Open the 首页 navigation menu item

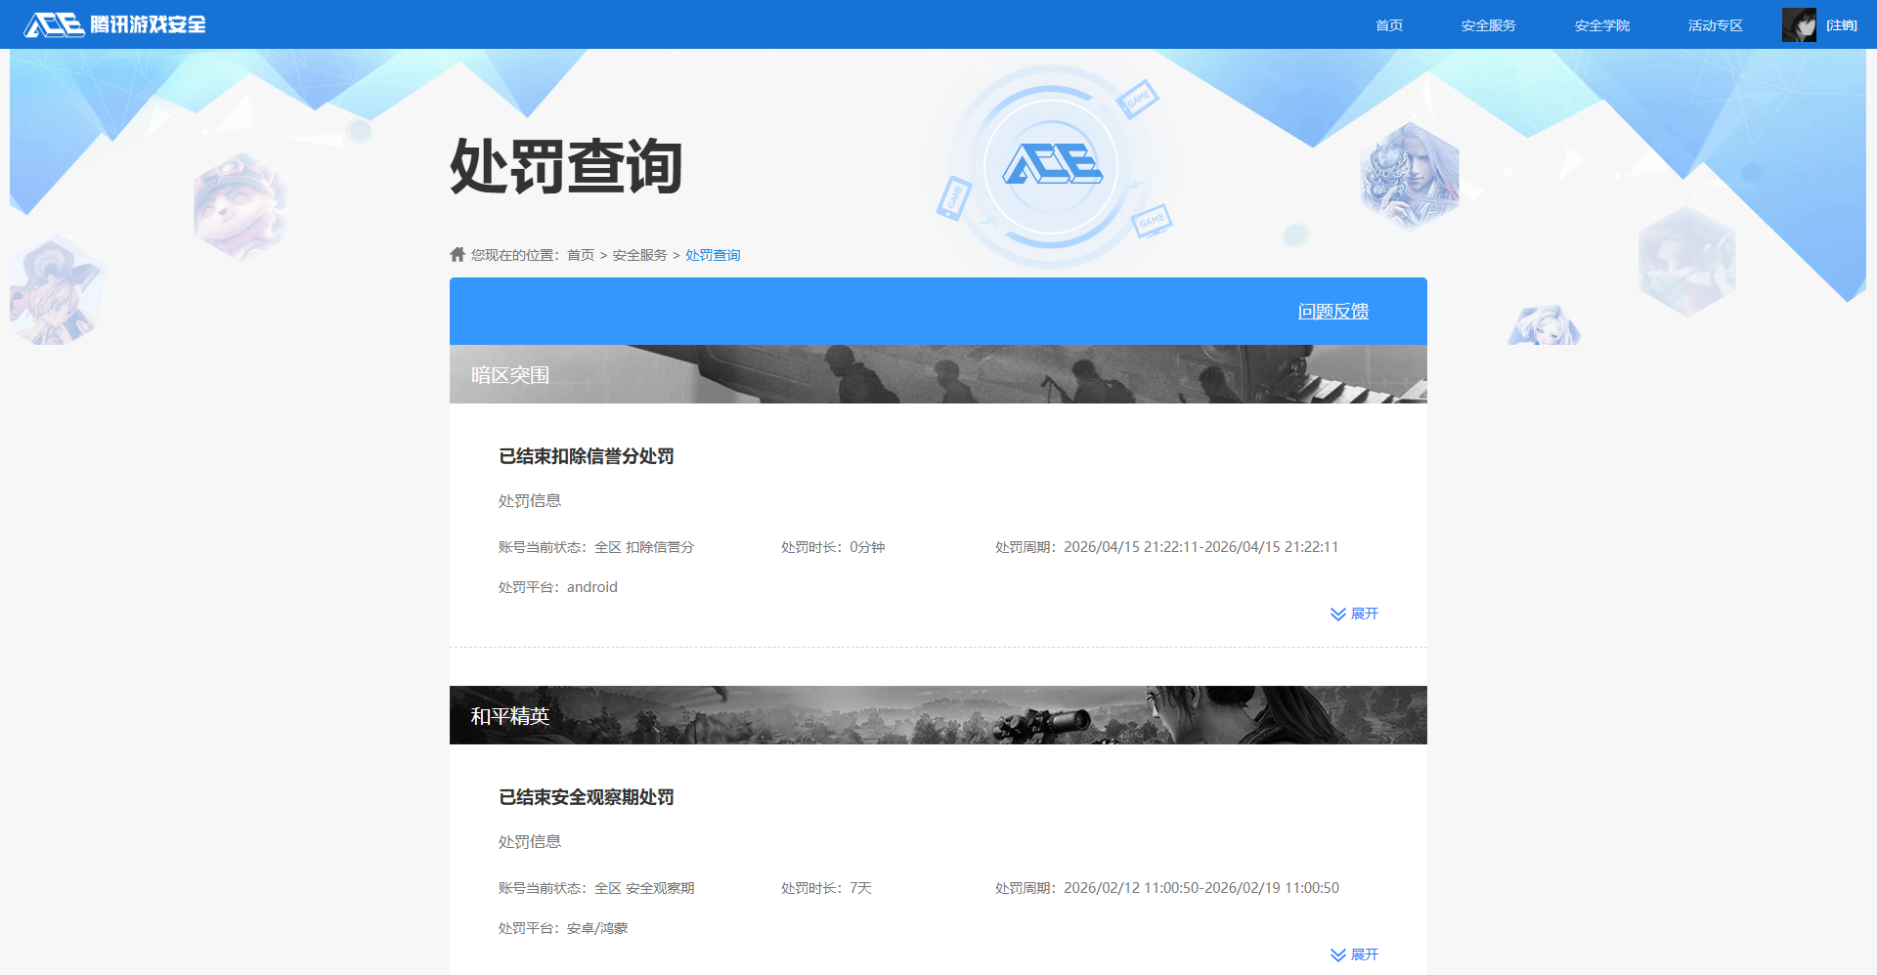click(x=1389, y=25)
